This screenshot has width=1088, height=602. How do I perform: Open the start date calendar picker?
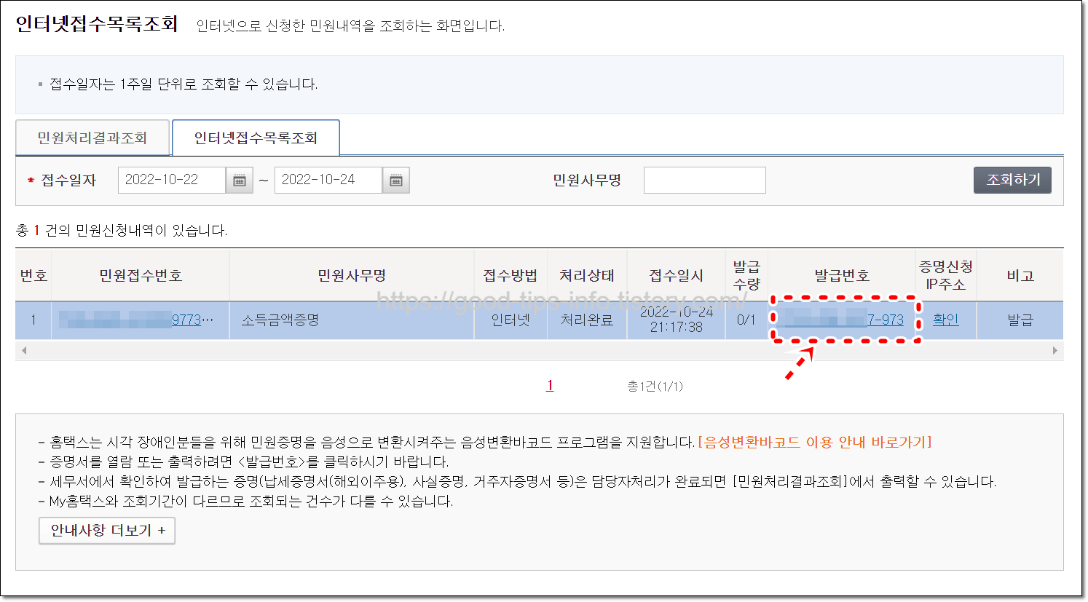pyautogui.click(x=239, y=181)
